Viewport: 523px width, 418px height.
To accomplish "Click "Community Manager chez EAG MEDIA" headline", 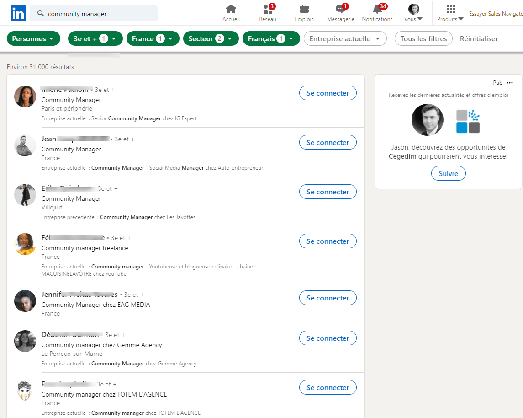I will [x=96, y=305].
